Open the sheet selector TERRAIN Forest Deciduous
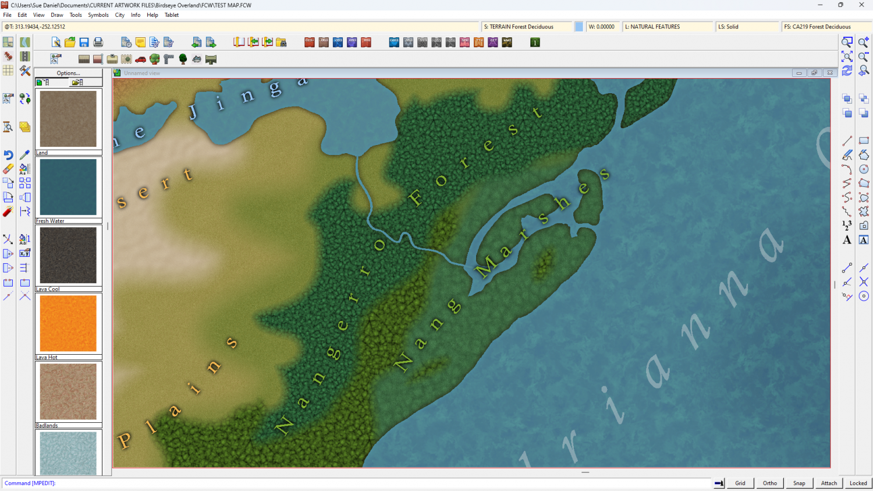The width and height of the screenshot is (873, 491). (526, 27)
